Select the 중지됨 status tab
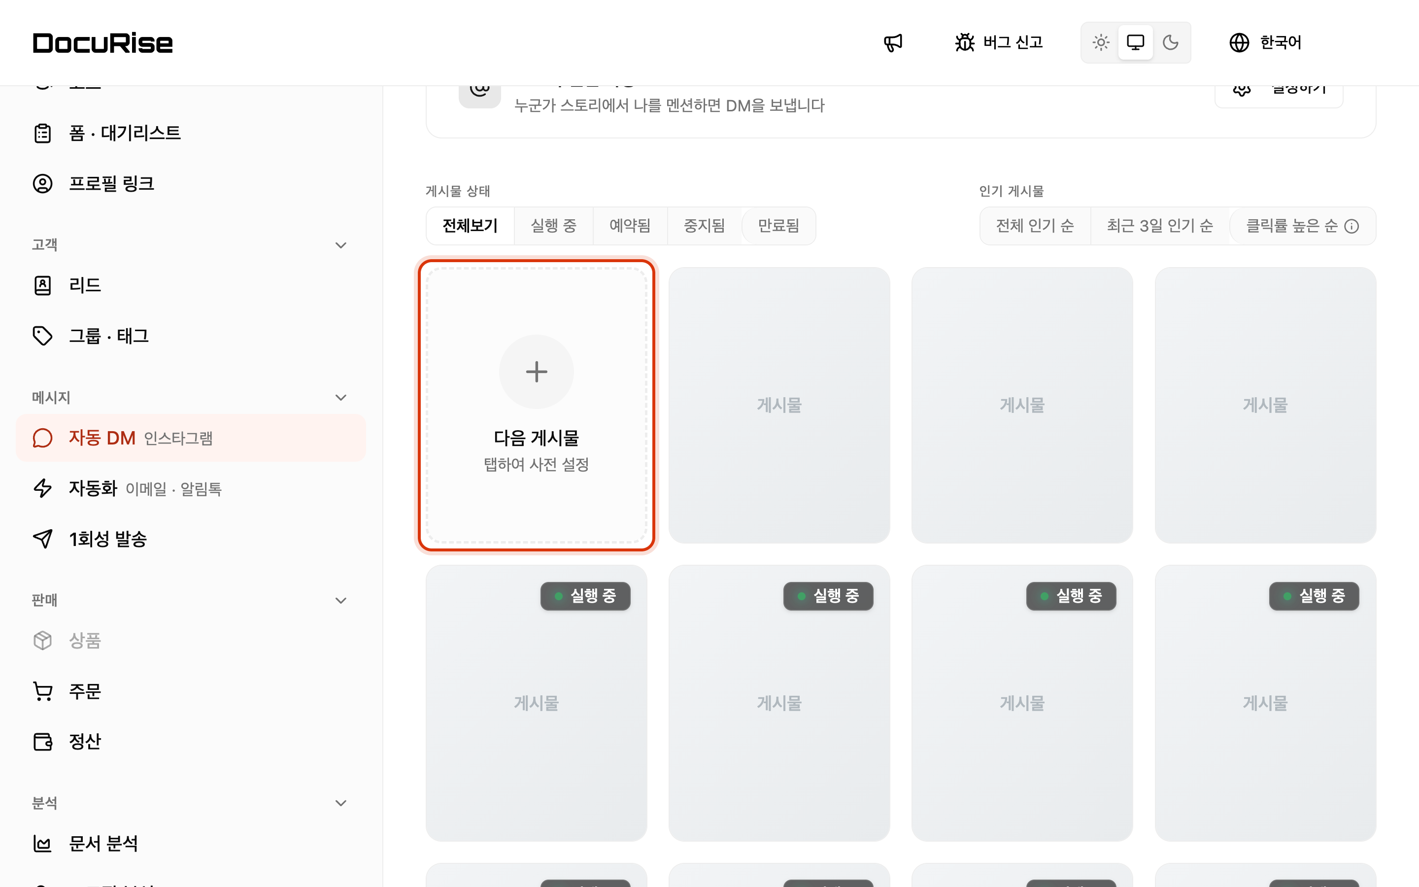The width and height of the screenshot is (1419, 887). [x=704, y=226]
